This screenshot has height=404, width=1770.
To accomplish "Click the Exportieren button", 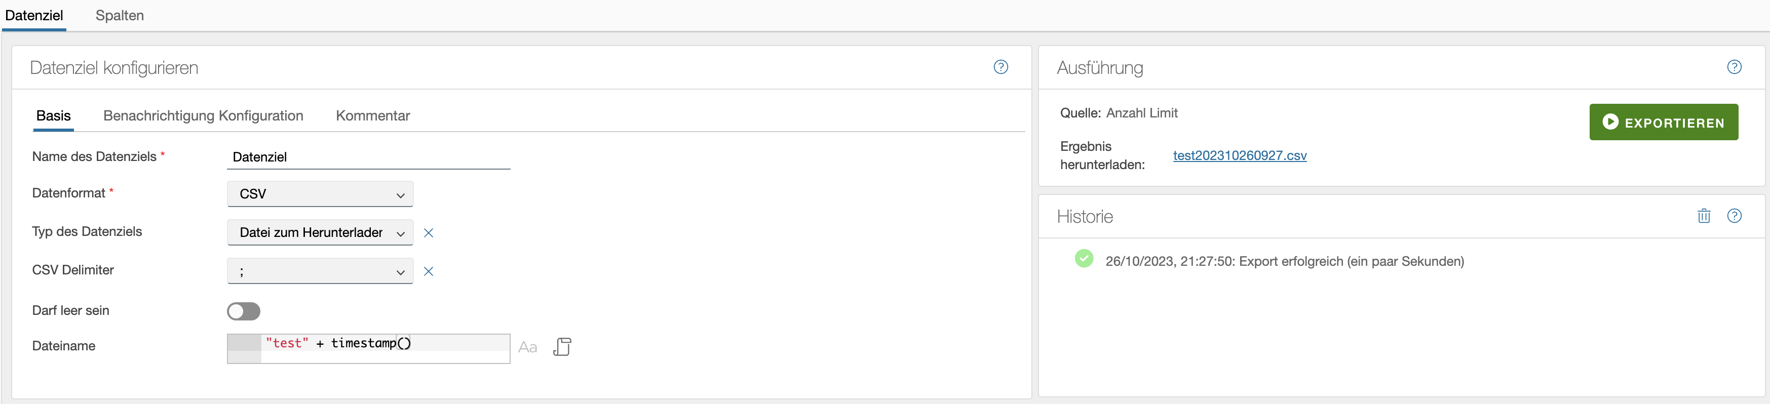I will pyautogui.click(x=1663, y=123).
